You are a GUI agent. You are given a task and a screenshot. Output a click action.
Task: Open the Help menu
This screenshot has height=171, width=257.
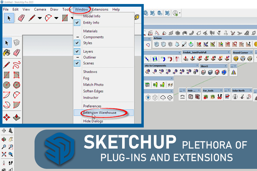116,9
